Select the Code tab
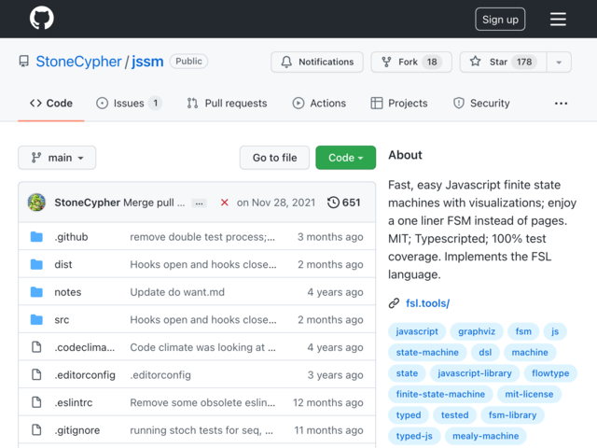 [x=51, y=104]
